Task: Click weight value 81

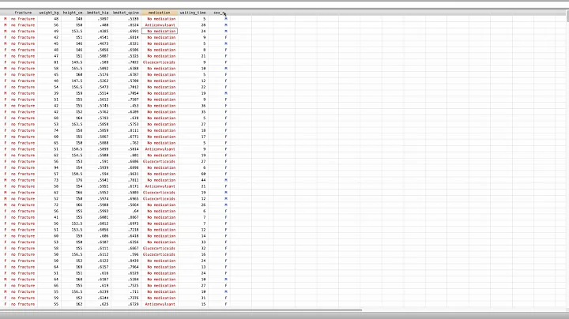Action: coord(56,62)
